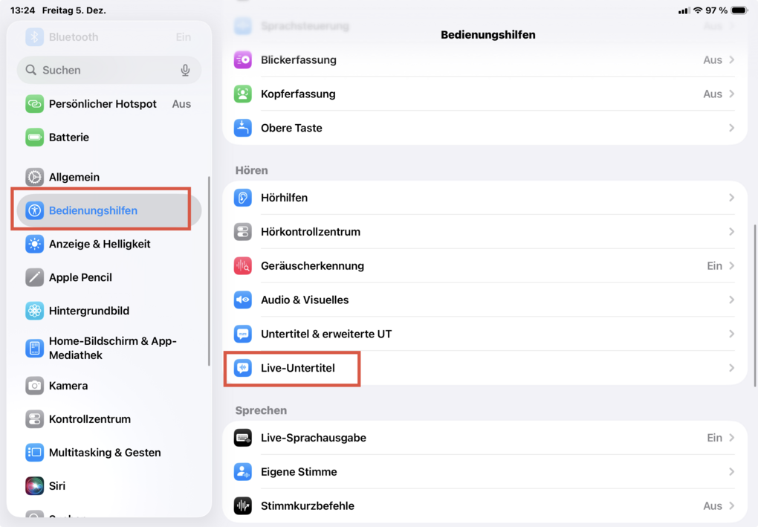Image resolution: width=758 pixels, height=527 pixels.
Task: Open Live-Sprachausgabe setting showing Ein
Action: 714,438
